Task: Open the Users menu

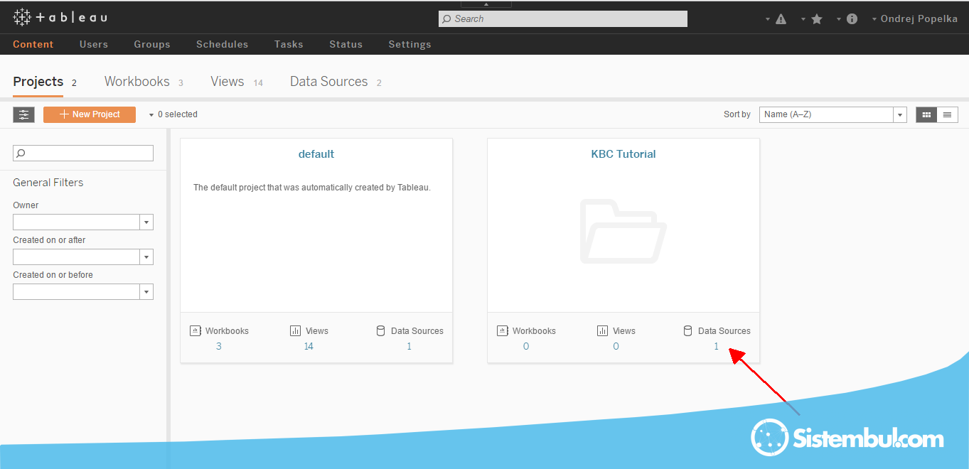Action: click(94, 44)
